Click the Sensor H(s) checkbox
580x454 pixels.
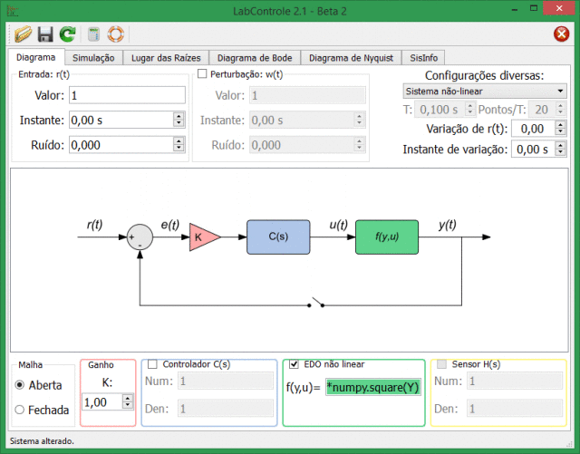tap(441, 364)
